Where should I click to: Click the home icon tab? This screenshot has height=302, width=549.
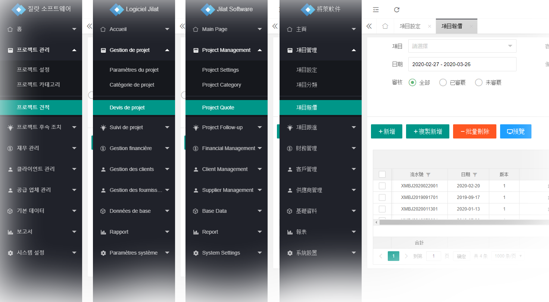[385, 26]
